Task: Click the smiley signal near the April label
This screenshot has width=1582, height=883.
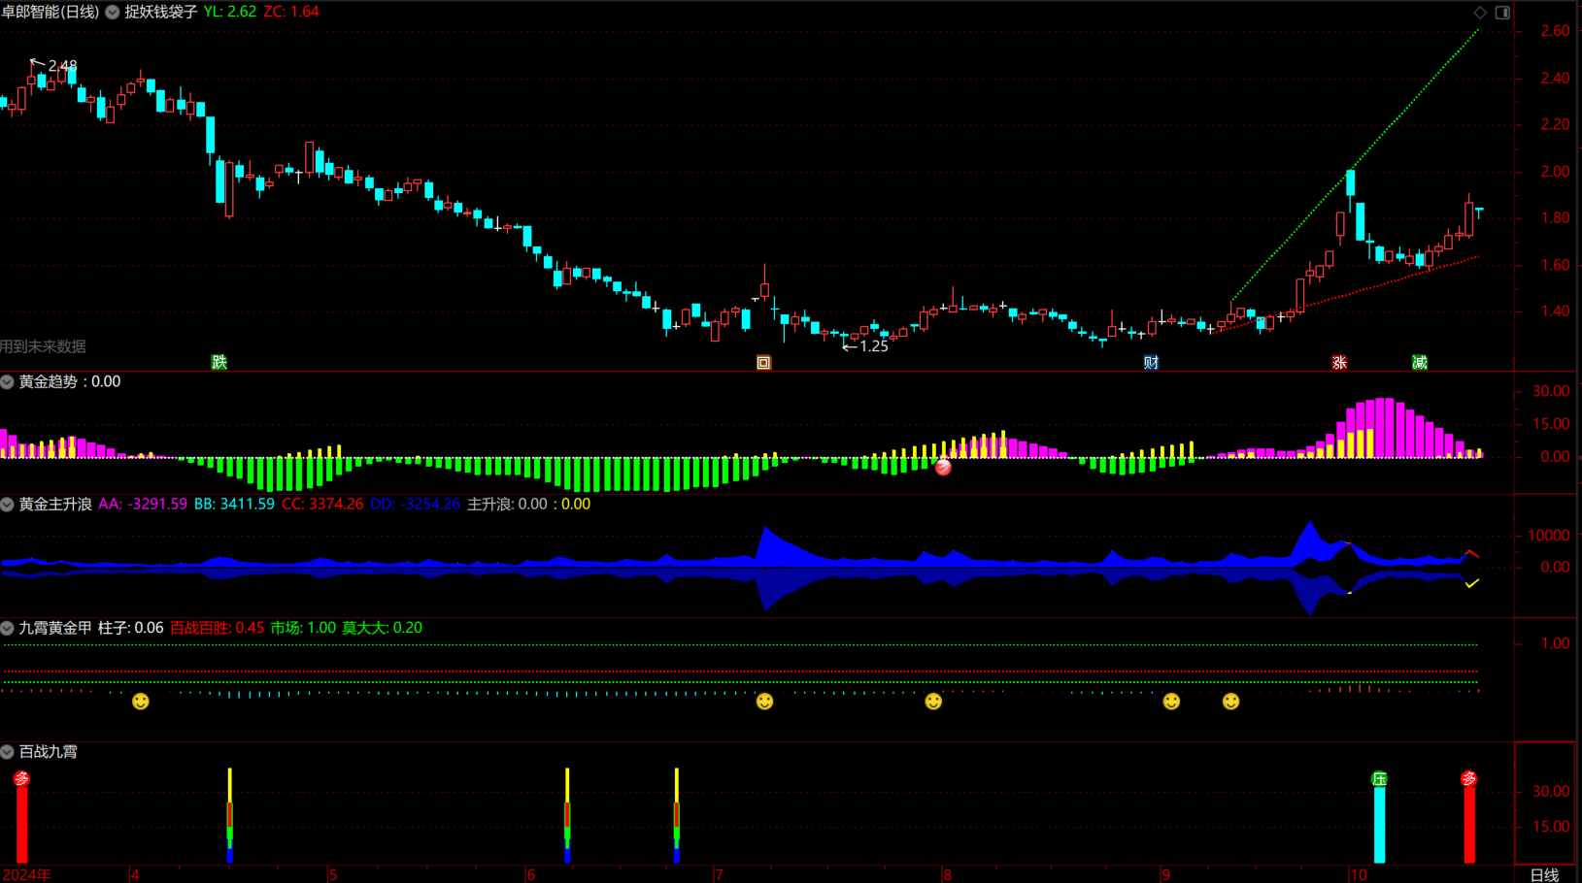Action: click(141, 702)
